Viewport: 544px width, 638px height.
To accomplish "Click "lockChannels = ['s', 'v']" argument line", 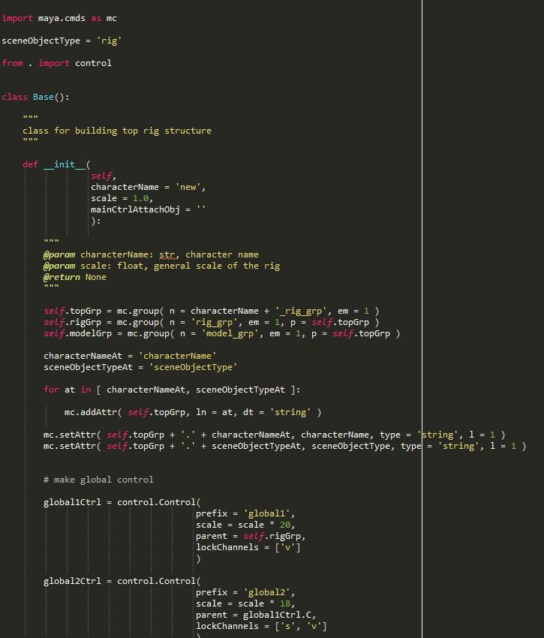I will 261,626.
